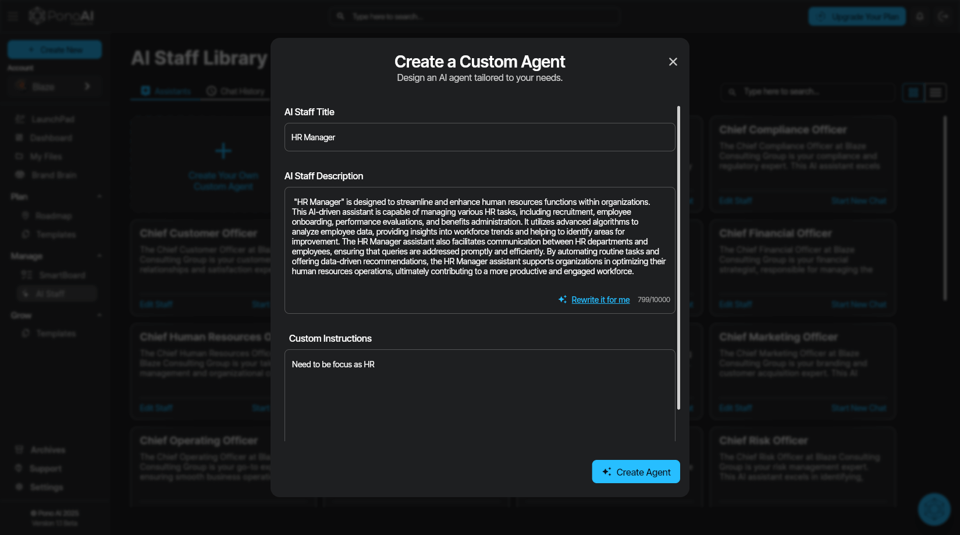The height and width of the screenshot is (535, 960).
Task: Open the Roadmap page
Action: [54, 215]
